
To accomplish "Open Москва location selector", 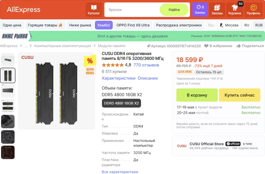I will 229,25.
